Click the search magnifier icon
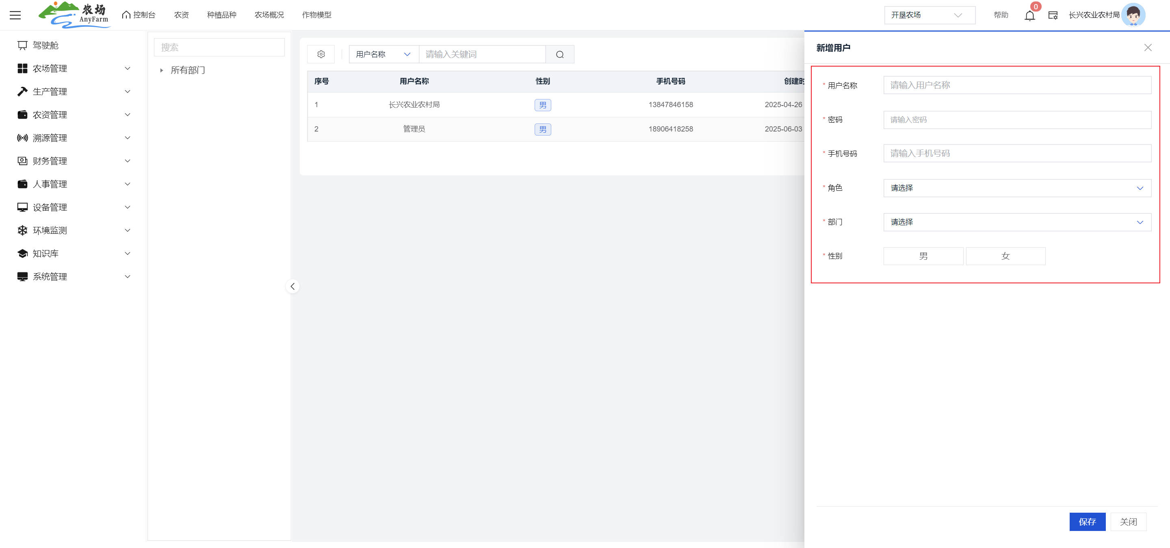 click(x=559, y=54)
